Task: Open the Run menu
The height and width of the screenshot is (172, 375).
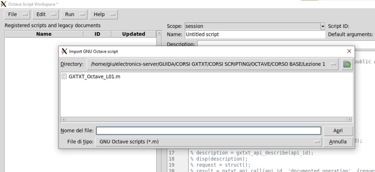Action: click(x=74, y=14)
